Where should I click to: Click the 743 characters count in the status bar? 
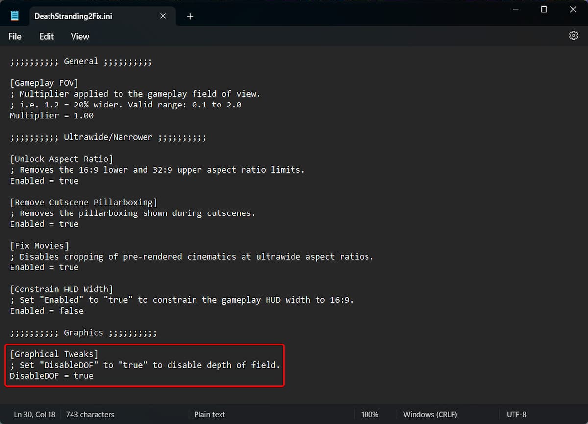click(90, 414)
